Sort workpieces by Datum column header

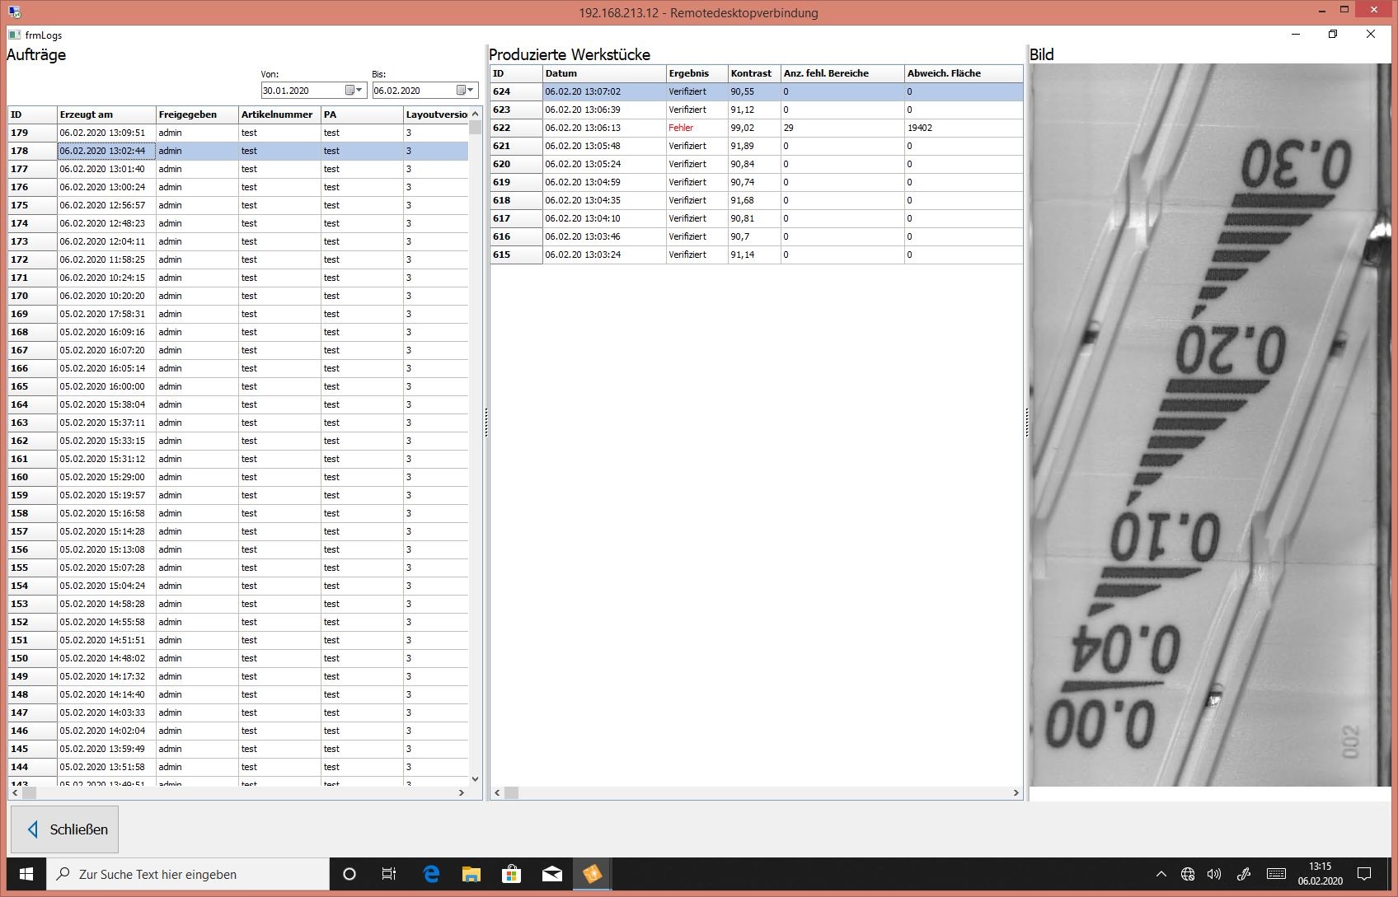click(603, 73)
